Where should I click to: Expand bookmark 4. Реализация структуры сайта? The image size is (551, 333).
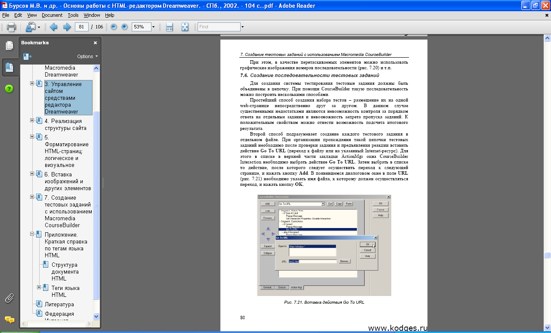32,120
